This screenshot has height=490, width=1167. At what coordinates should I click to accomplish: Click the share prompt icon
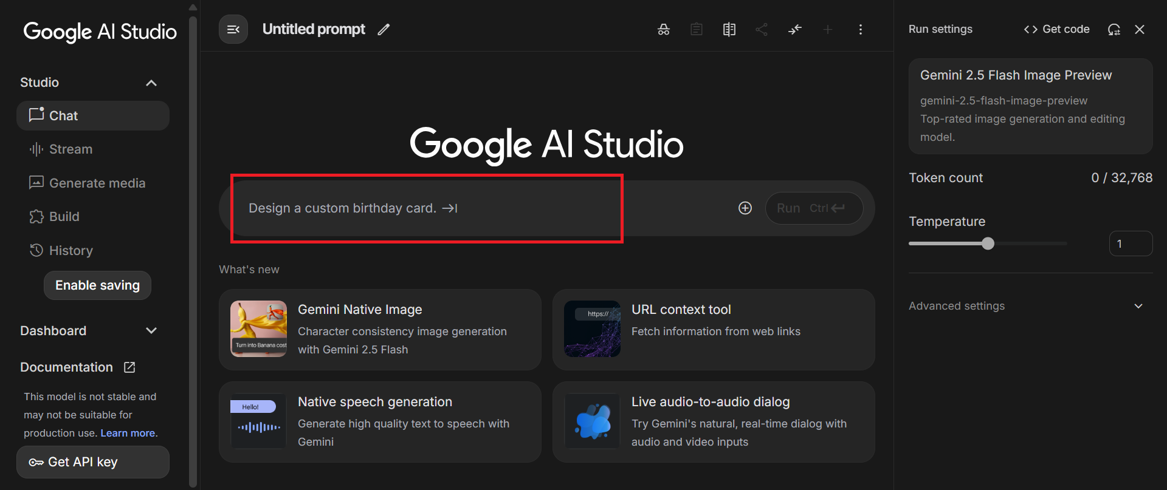762,29
